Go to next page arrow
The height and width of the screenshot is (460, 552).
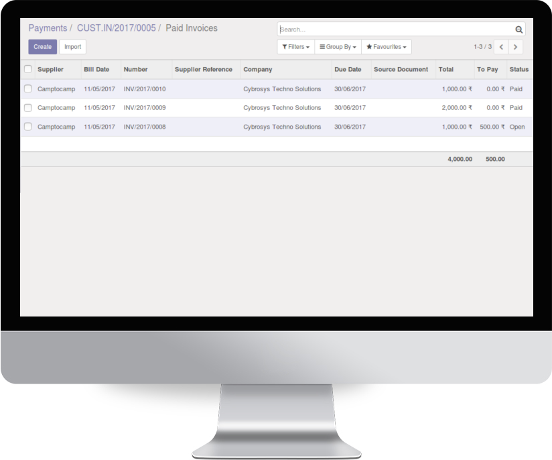point(515,47)
